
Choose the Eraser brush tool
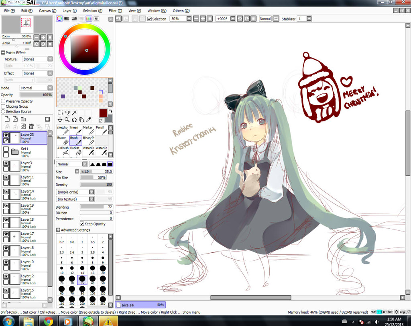point(63,140)
